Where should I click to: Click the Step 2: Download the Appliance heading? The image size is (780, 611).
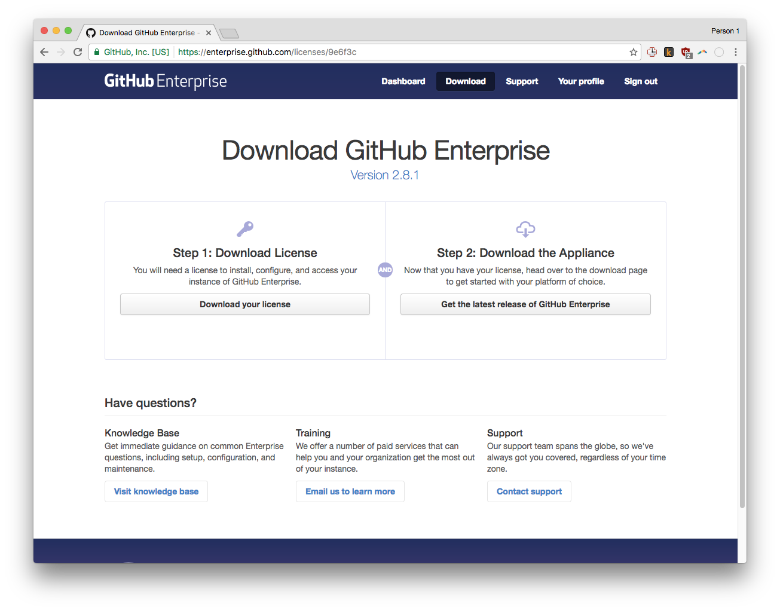click(x=525, y=253)
